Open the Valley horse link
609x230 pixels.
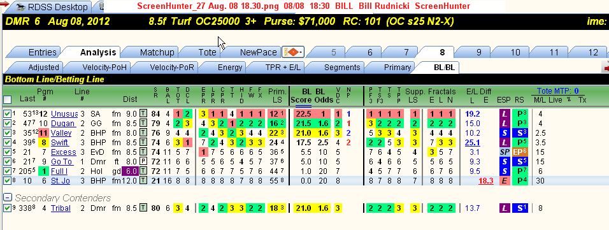point(61,133)
